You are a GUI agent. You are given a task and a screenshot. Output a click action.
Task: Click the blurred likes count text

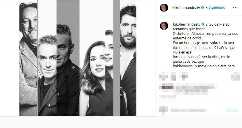click(188, 89)
